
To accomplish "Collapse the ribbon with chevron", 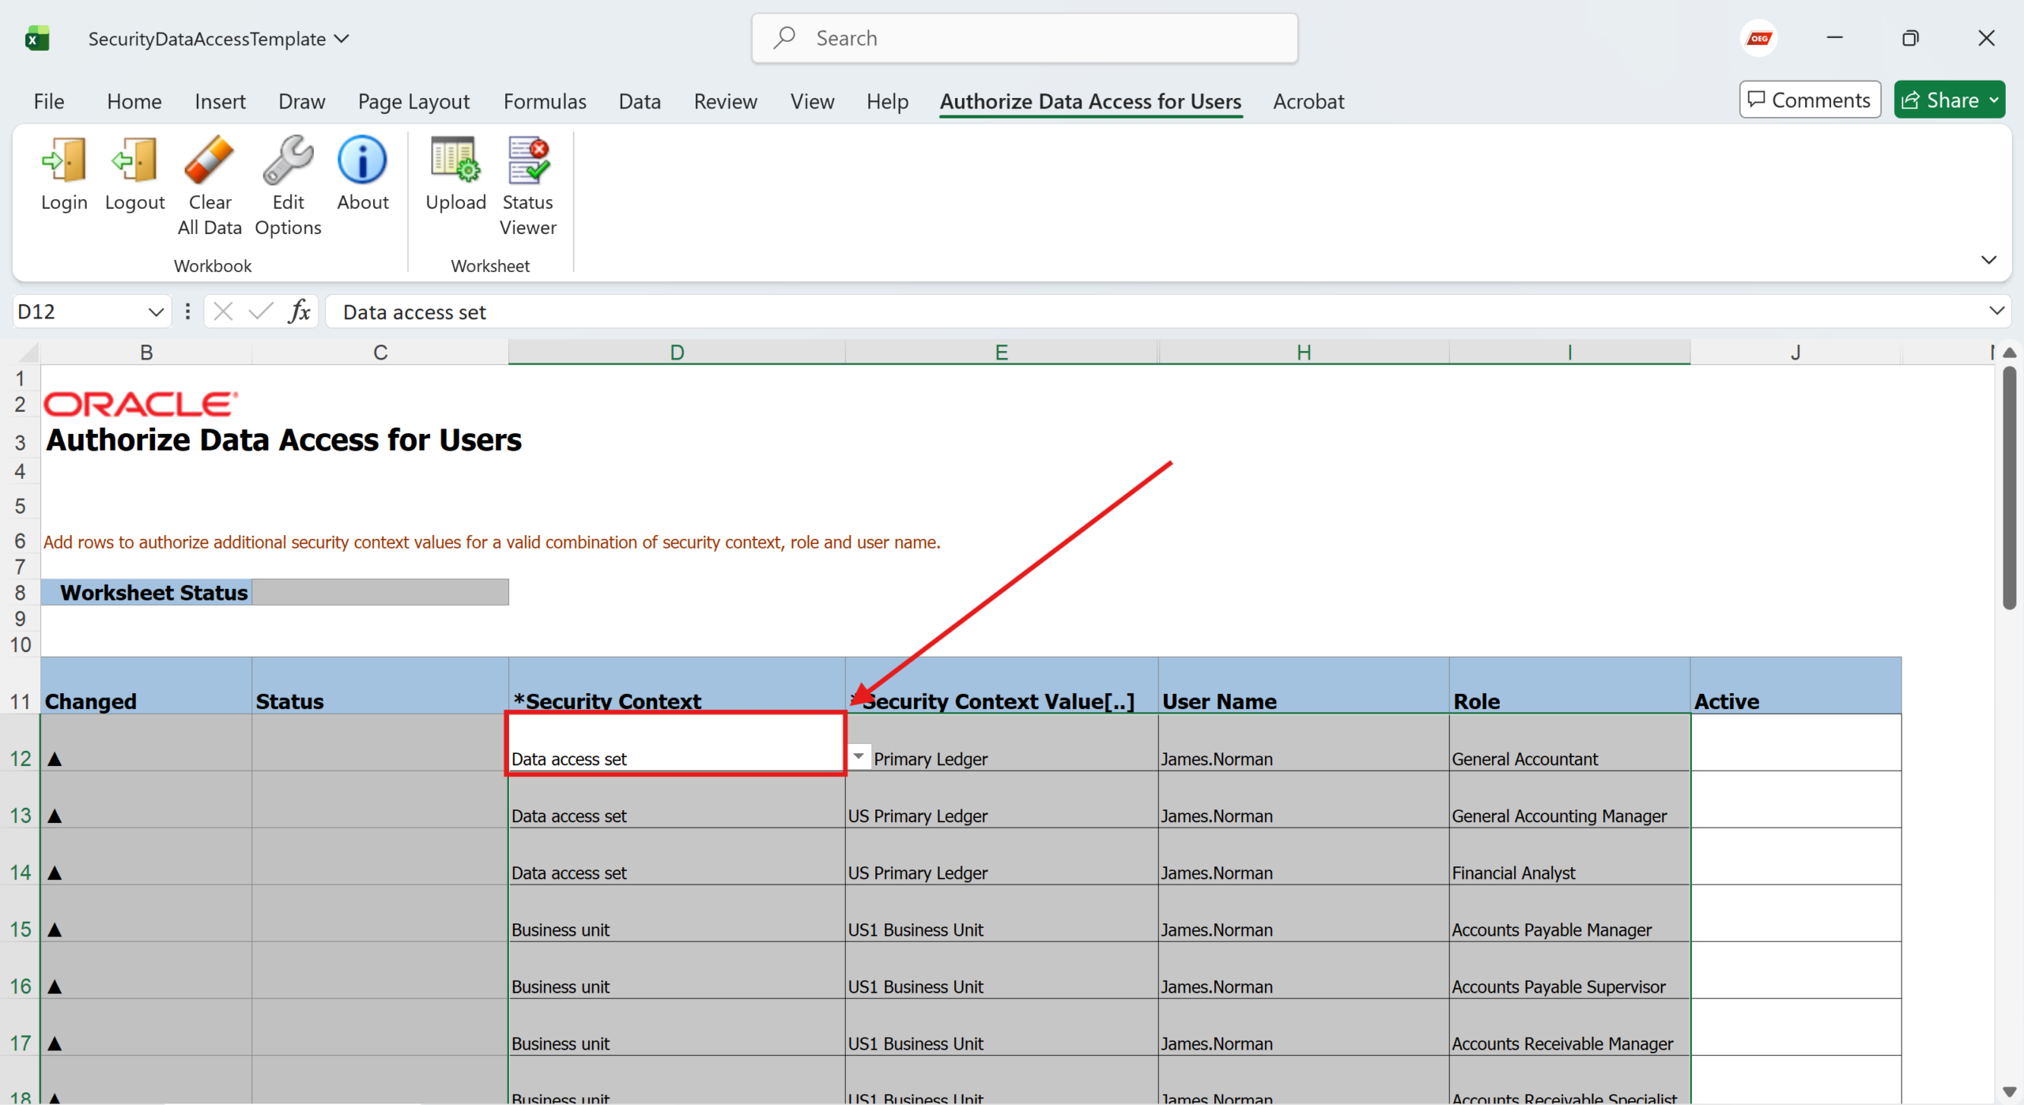I will pyautogui.click(x=1988, y=260).
